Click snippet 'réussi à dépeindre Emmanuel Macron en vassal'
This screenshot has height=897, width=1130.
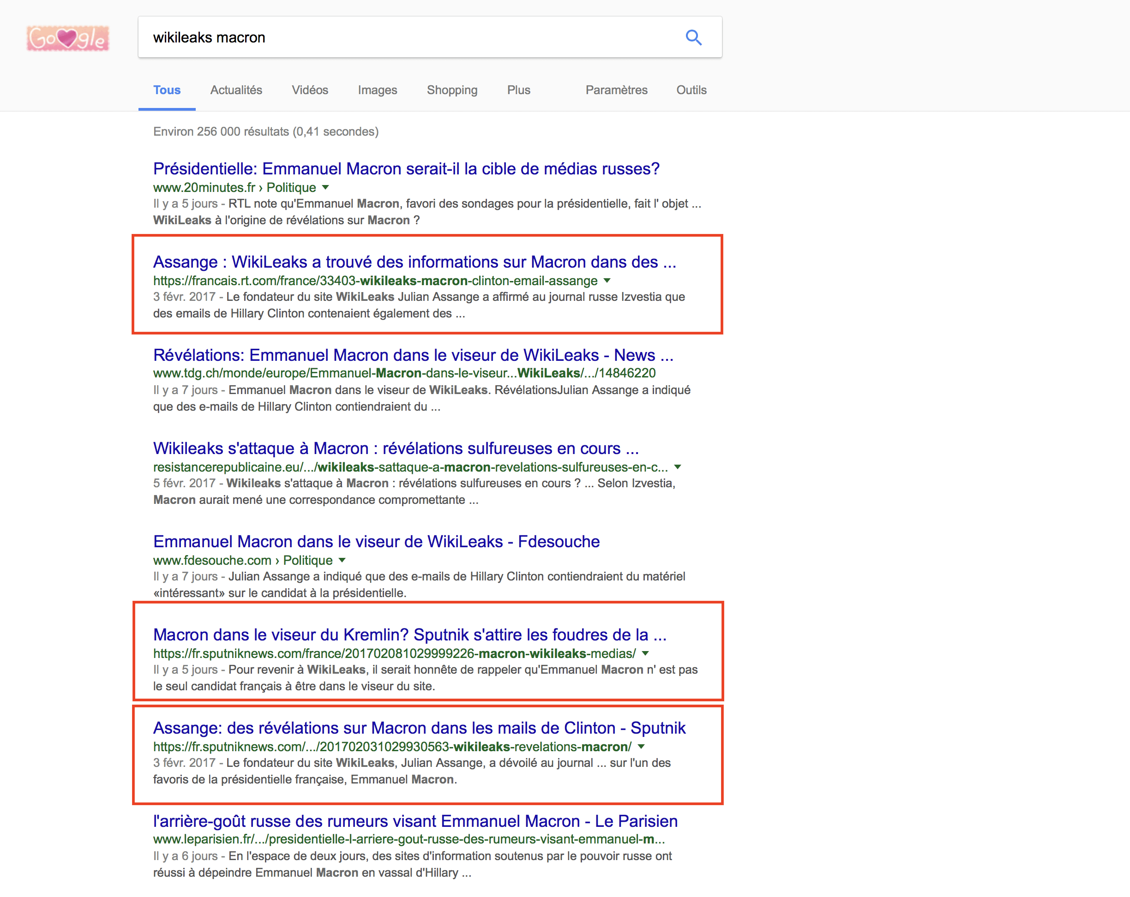coord(313,873)
